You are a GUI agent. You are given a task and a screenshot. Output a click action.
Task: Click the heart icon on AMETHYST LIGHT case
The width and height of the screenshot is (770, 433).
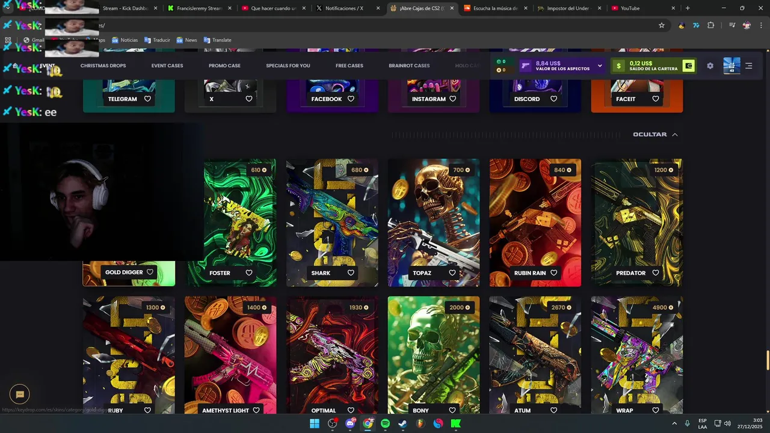pos(256,410)
